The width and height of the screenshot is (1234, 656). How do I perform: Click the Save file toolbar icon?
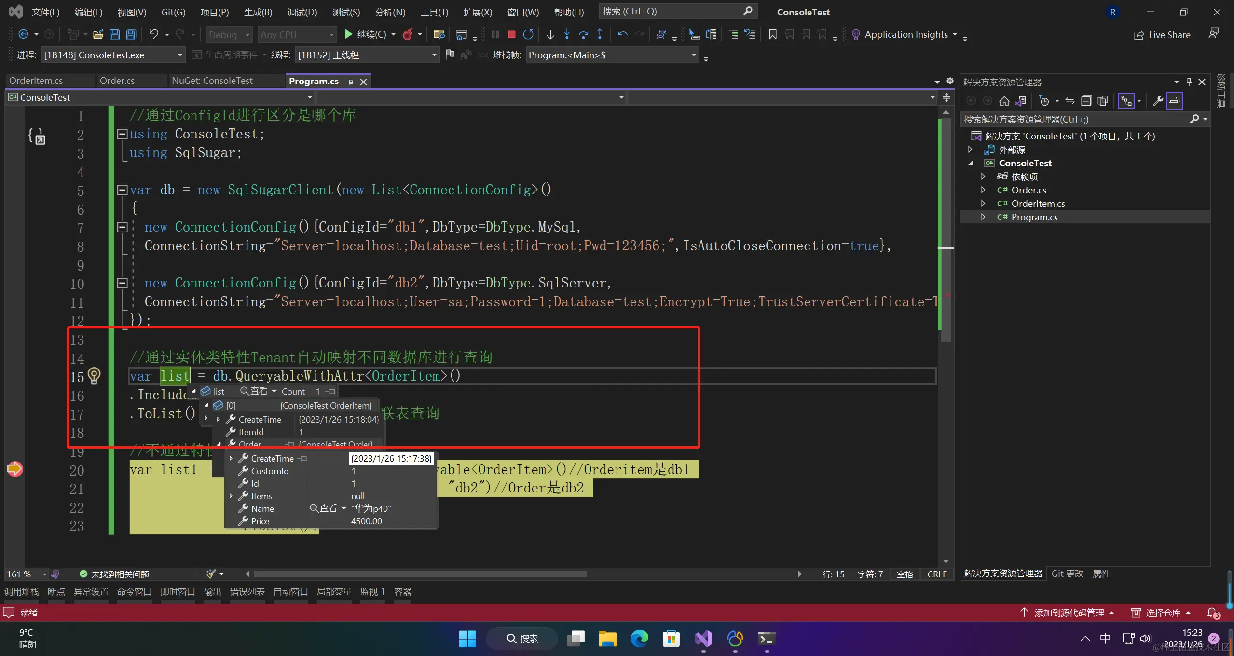click(x=115, y=34)
